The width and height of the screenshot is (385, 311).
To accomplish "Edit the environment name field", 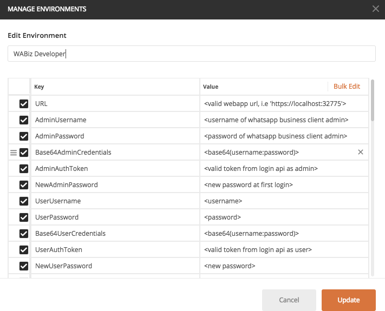I will 191,54.
